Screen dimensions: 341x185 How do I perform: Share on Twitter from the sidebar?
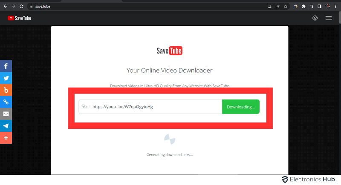[x=6, y=78]
